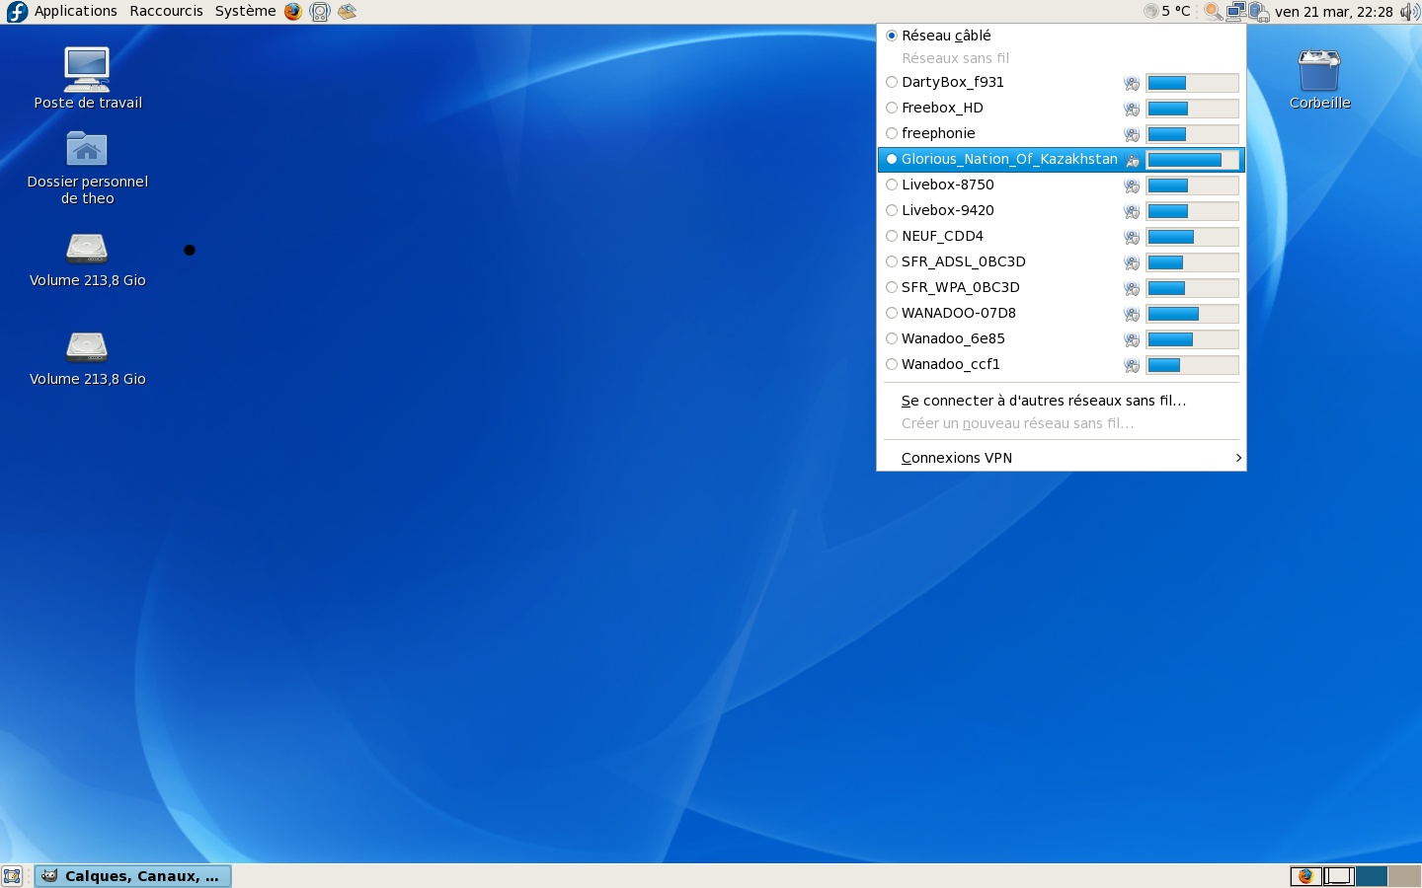Click security icon of Wanadoo_ccf1

click(1132, 365)
